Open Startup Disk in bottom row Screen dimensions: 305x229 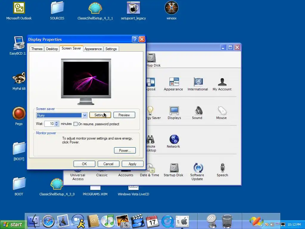[x=173, y=170]
